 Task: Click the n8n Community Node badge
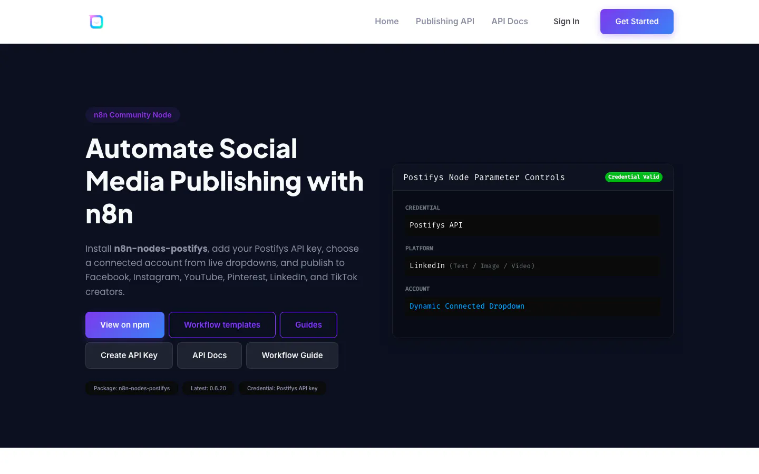pos(133,115)
